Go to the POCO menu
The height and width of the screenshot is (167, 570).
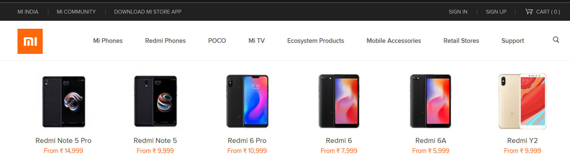pyautogui.click(x=217, y=41)
